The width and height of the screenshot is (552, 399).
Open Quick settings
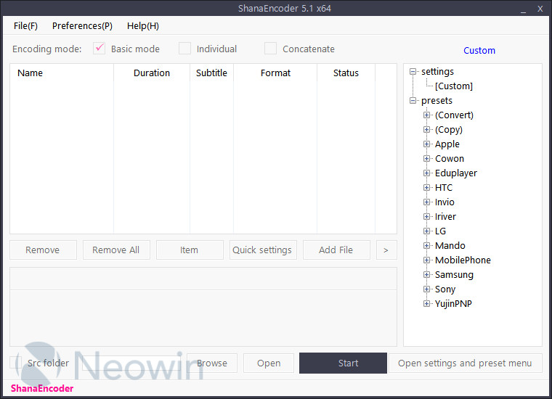(x=263, y=250)
